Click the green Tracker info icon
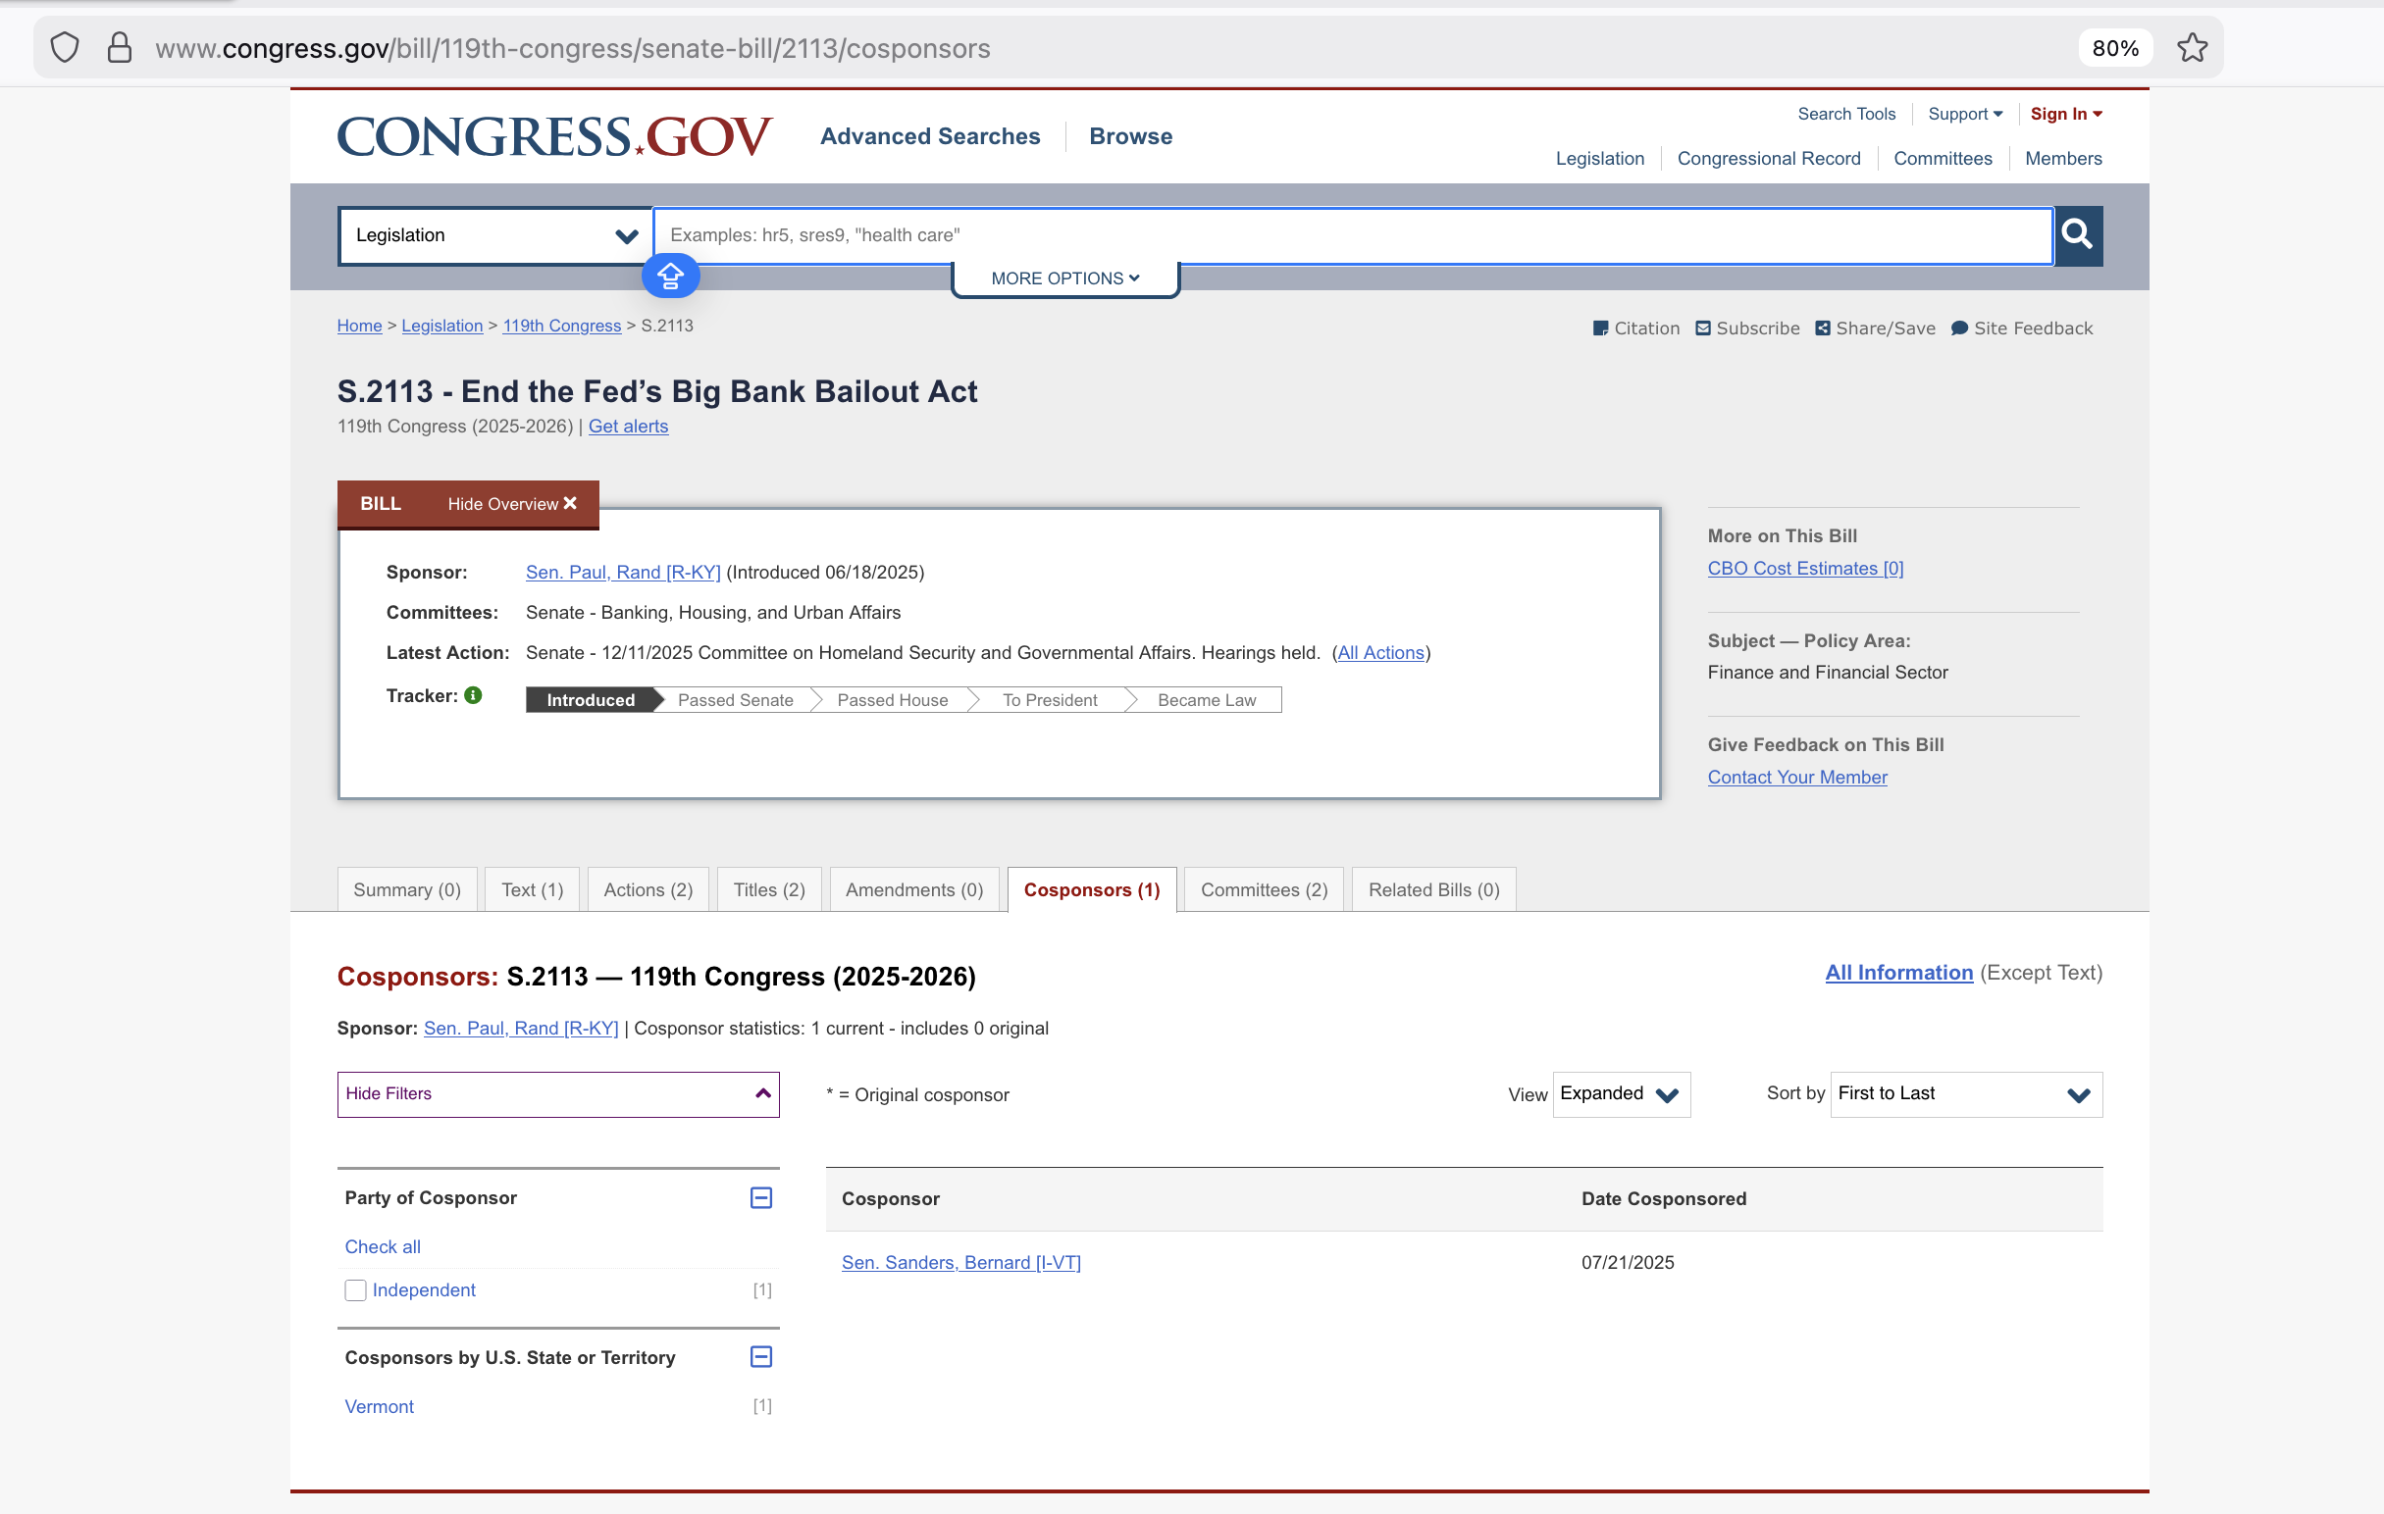Viewport: 2384px width, 1514px height. tap(473, 695)
